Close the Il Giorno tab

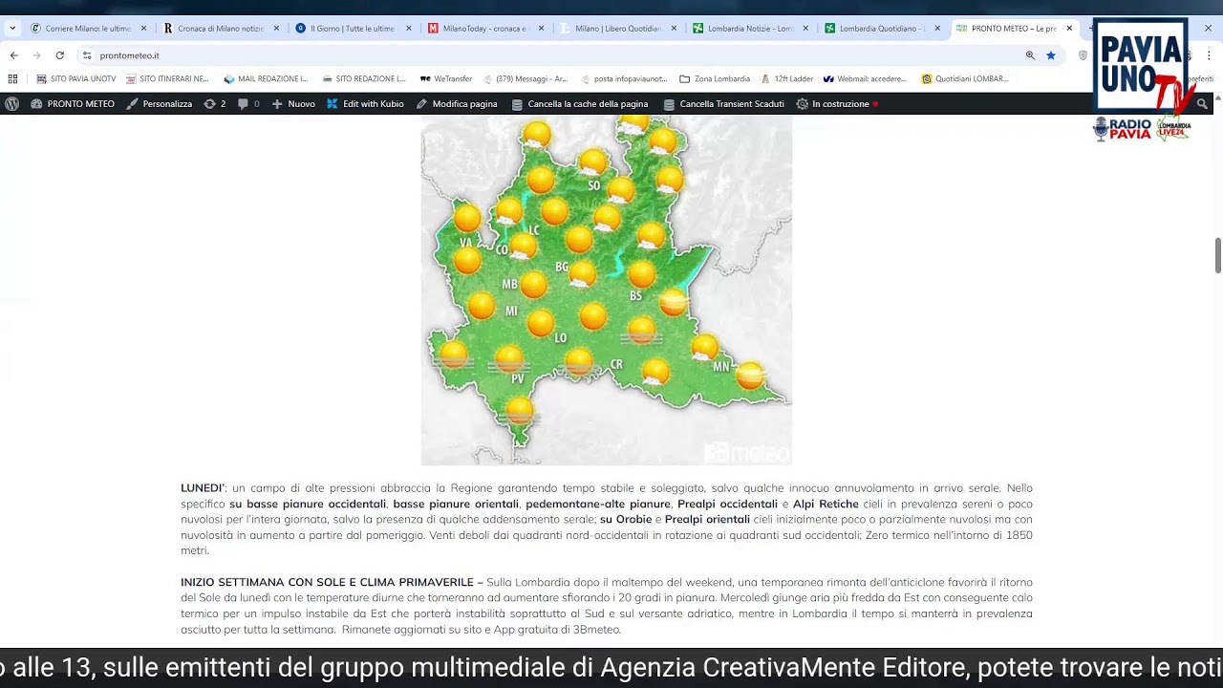point(409,29)
